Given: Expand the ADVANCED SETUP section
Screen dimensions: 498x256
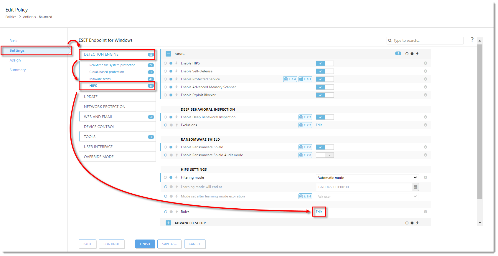Looking at the screenshot, I should pyautogui.click(x=168, y=223).
